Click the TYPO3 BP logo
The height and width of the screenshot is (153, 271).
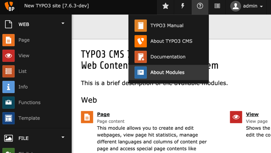[9, 6]
